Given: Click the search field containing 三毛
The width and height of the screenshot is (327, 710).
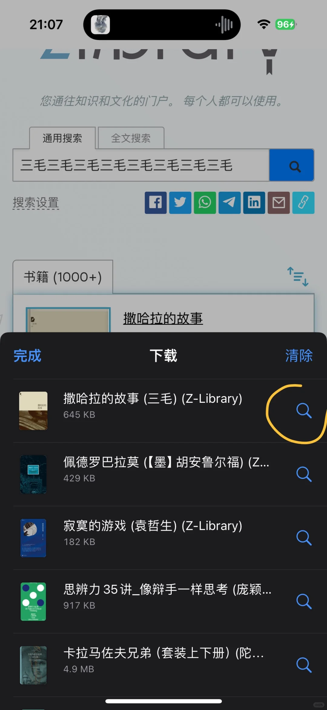Looking at the screenshot, I should point(141,165).
